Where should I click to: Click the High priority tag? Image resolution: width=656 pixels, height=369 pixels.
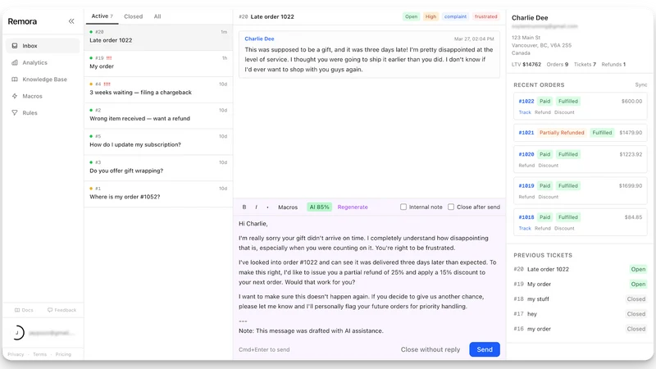point(430,16)
